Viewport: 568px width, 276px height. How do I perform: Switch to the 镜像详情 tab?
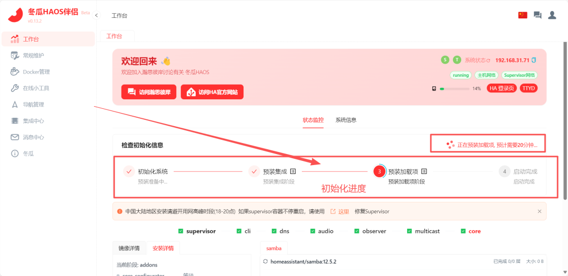pyautogui.click(x=129, y=248)
